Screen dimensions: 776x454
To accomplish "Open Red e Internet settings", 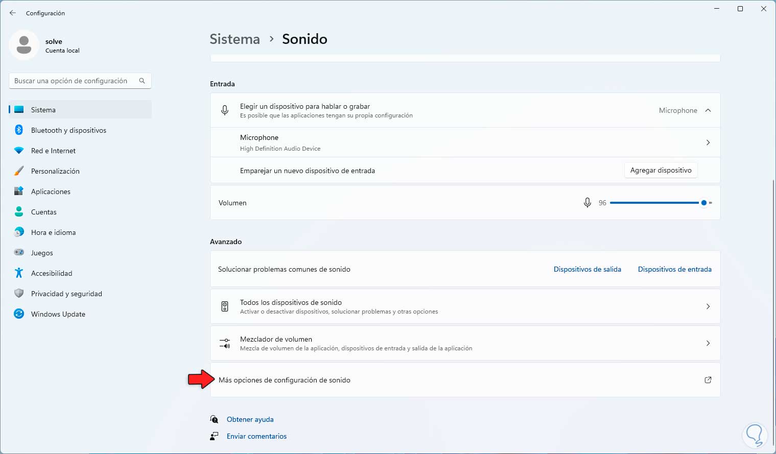I will point(53,151).
